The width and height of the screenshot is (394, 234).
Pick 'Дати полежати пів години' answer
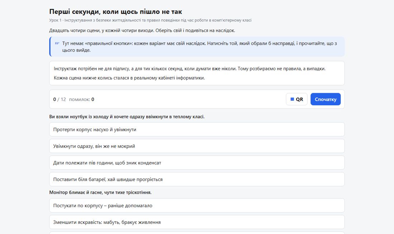197,163
